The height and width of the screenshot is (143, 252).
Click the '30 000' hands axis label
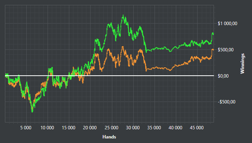click(x=133, y=128)
